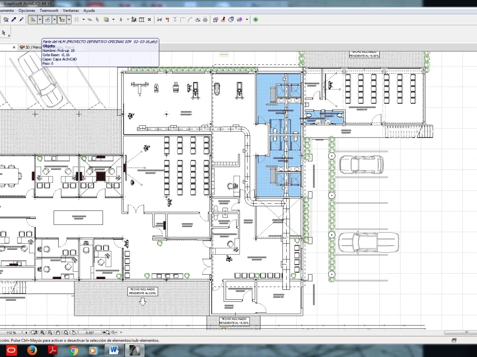The width and height of the screenshot is (477, 357).
Task: Select the split scissors tool
Action: click(x=159, y=20)
